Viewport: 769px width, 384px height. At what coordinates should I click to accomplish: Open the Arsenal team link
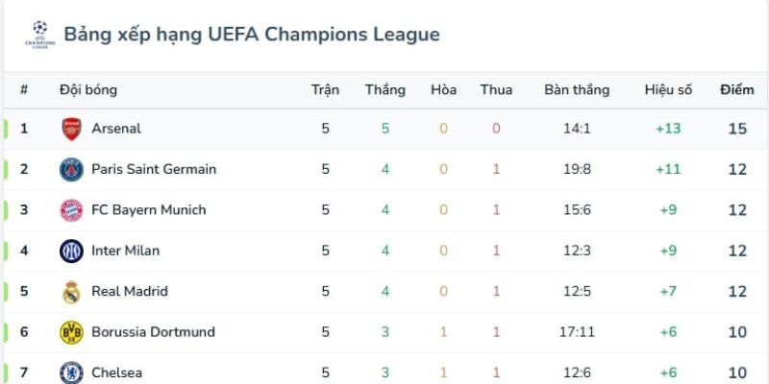(x=116, y=129)
